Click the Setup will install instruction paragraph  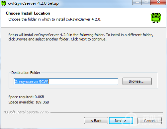81,37
